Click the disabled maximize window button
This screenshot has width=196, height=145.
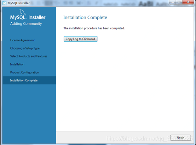179,2
